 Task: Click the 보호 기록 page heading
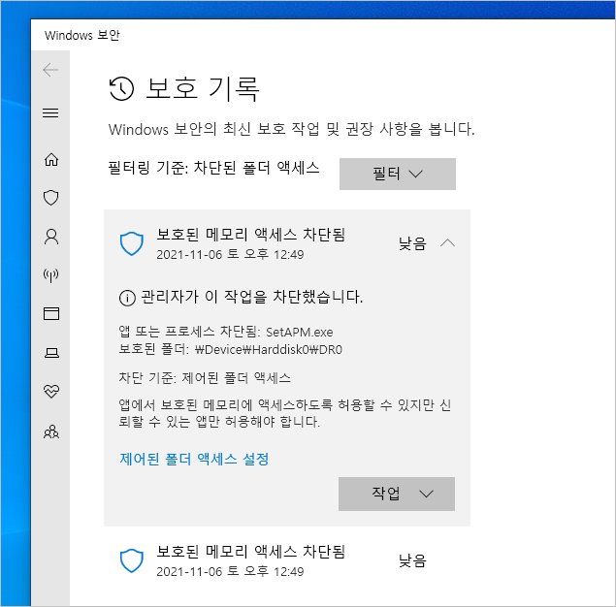point(203,88)
